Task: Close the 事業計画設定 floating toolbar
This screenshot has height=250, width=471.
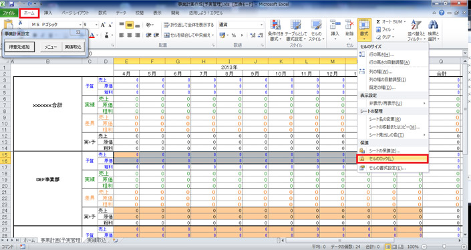Action: click(x=77, y=32)
